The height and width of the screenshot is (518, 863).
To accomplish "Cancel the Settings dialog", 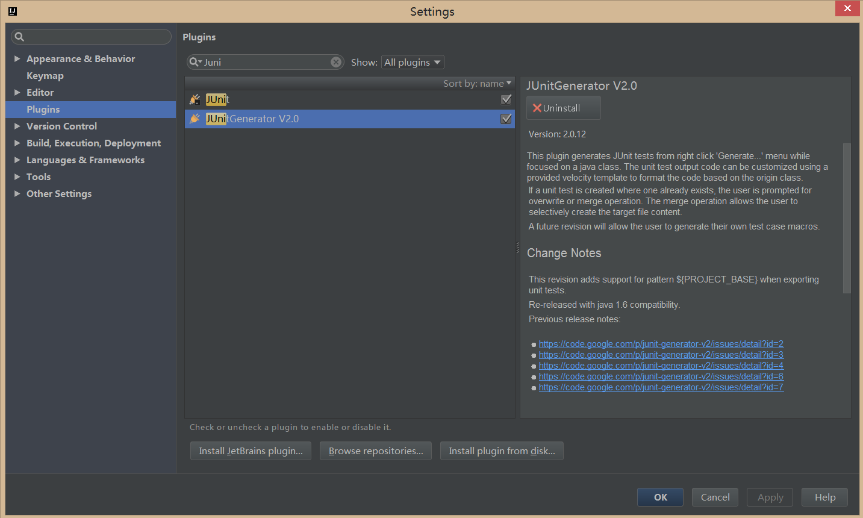I will click(715, 497).
